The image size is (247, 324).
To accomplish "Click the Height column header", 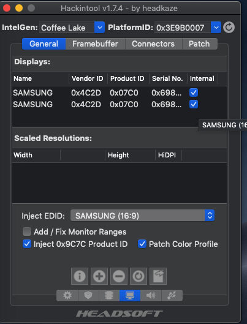I will [130, 155].
